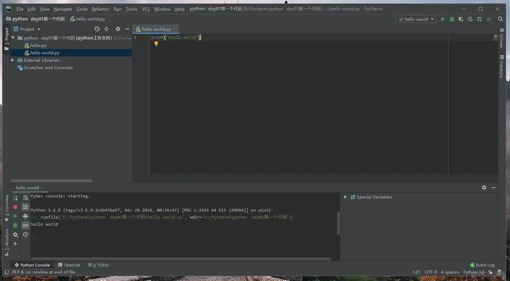Open the run configuration dropdown 'hello world'
Screen dimensions: 510x281
coord(416,19)
